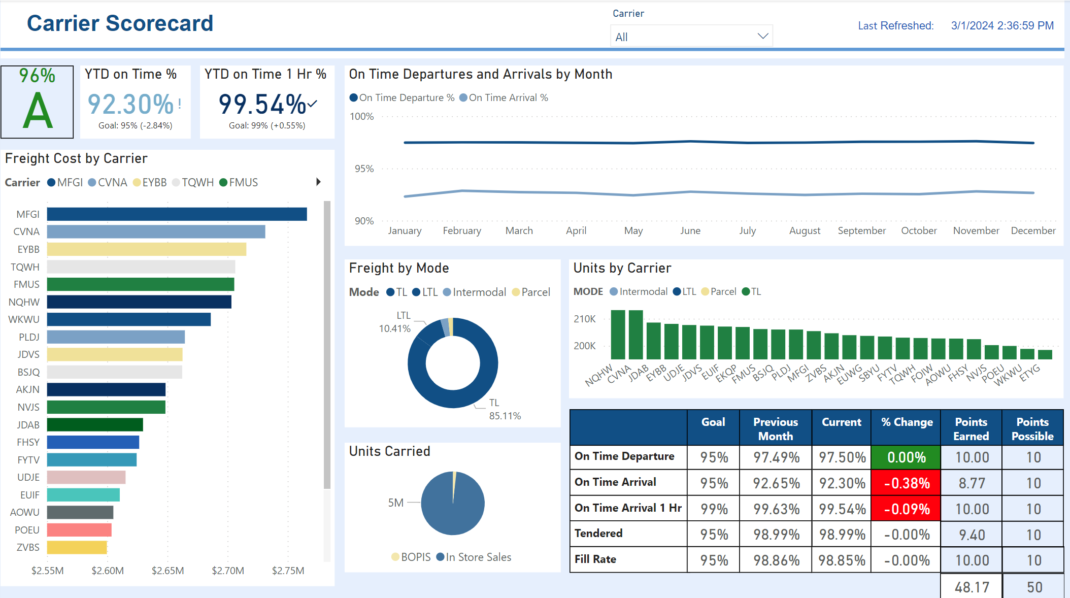Click the -0.38% change cell
Viewport: 1070px width, 598px height.
906,483
